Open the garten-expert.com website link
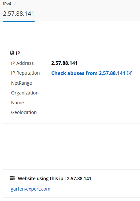 [x=30, y=189]
